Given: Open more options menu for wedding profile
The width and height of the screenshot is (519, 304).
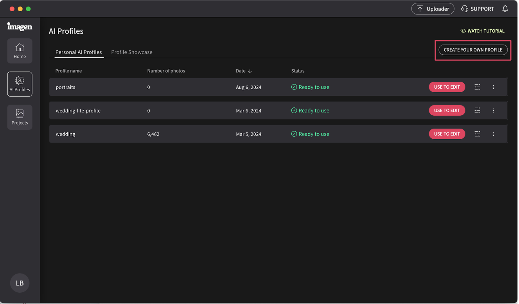Looking at the screenshot, I should [x=494, y=134].
